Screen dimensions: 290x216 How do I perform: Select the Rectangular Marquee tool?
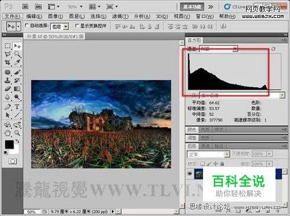(8, 46)
